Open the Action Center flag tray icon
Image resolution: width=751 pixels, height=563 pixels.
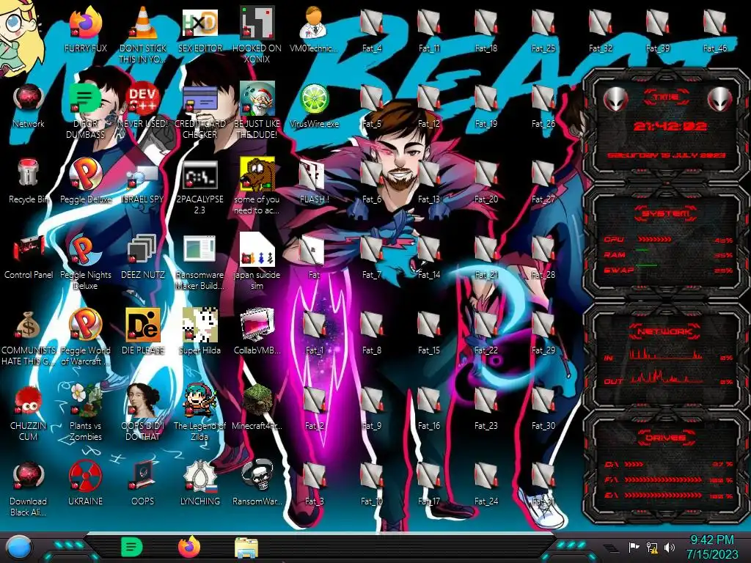pos(633,548)
